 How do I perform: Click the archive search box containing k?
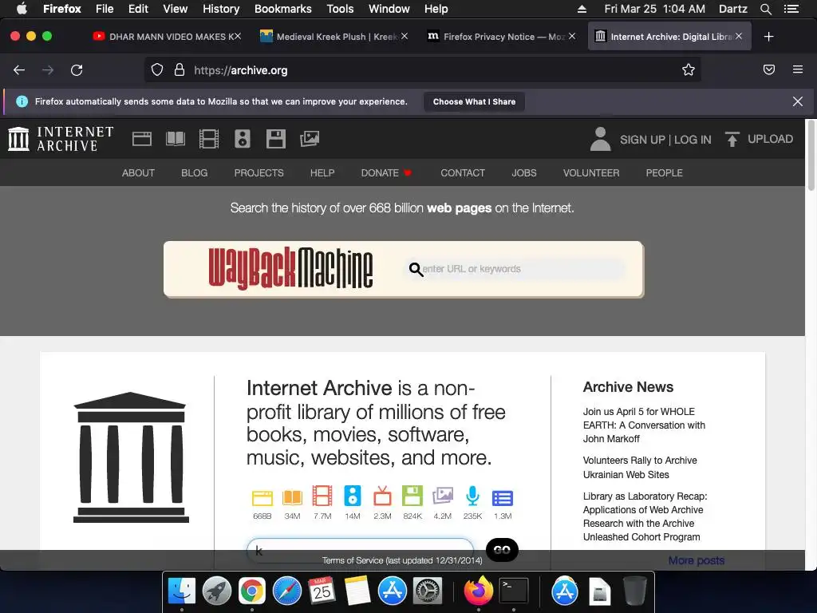click(360, 550)
